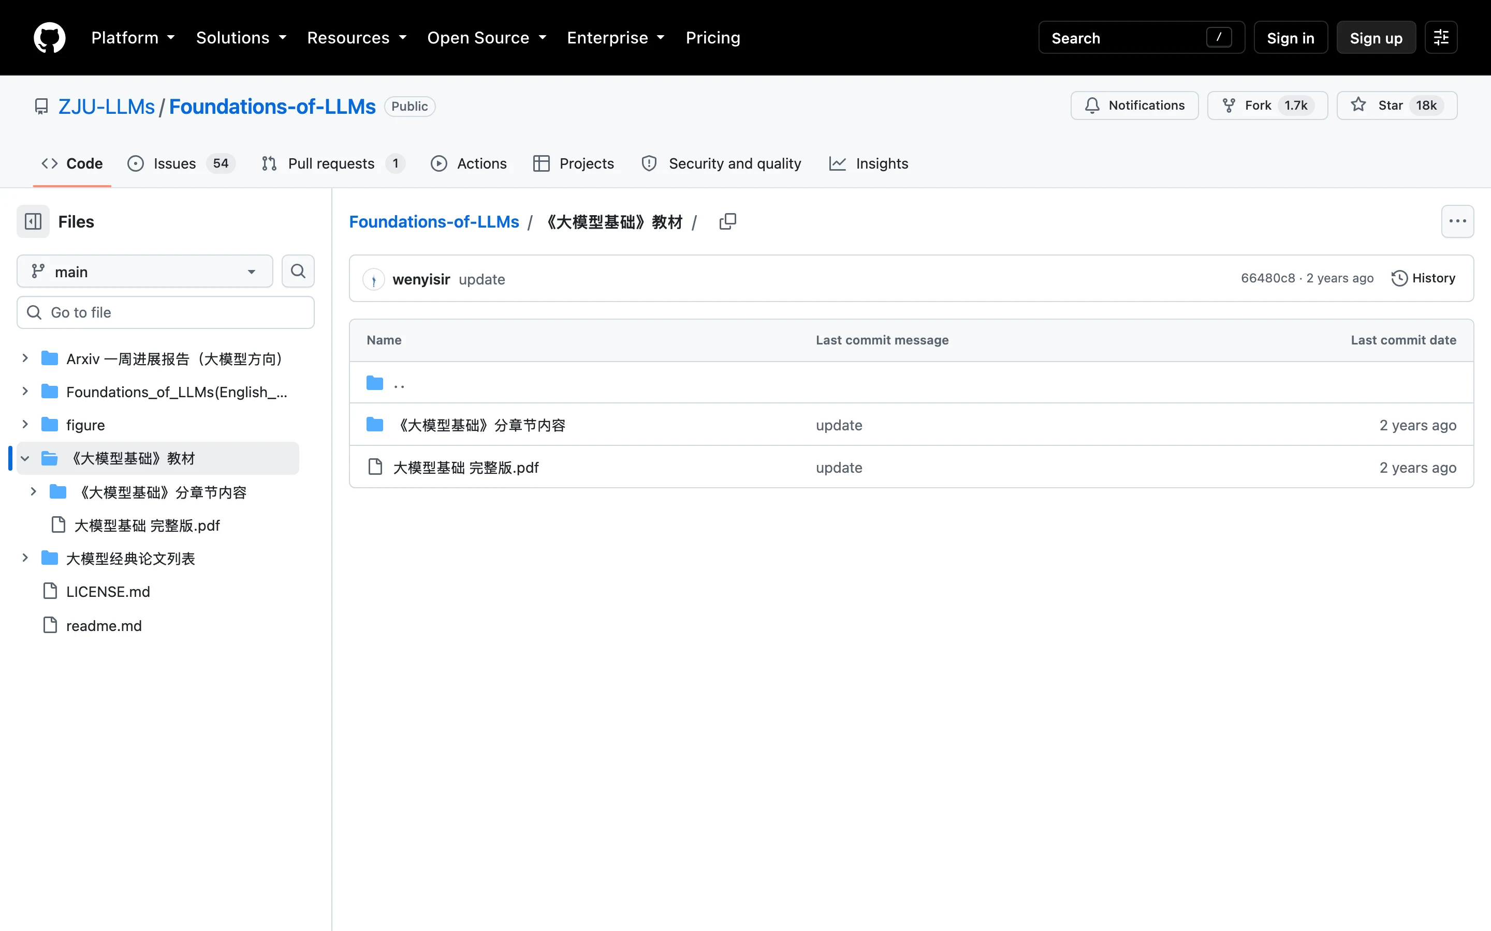Open the latest commit message update
Screen dimensions: 1491x931
pyautogui.click(x=482, y=279)
